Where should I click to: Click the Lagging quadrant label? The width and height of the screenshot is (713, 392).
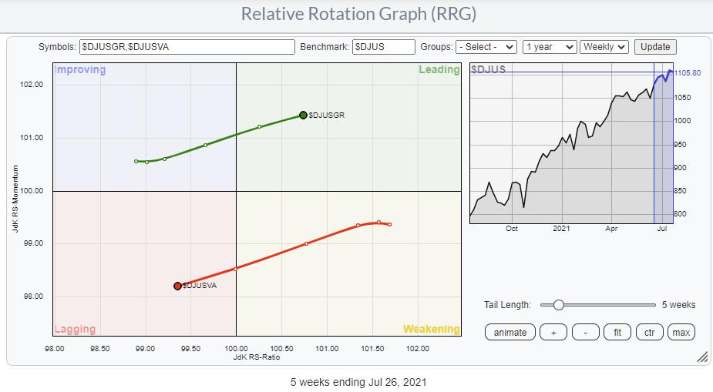pyautogui.click(x=76, y=329)
